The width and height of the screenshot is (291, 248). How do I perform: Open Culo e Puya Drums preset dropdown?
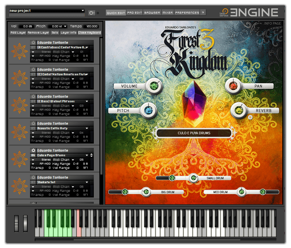pyautogui.click(x=87, y=155)
